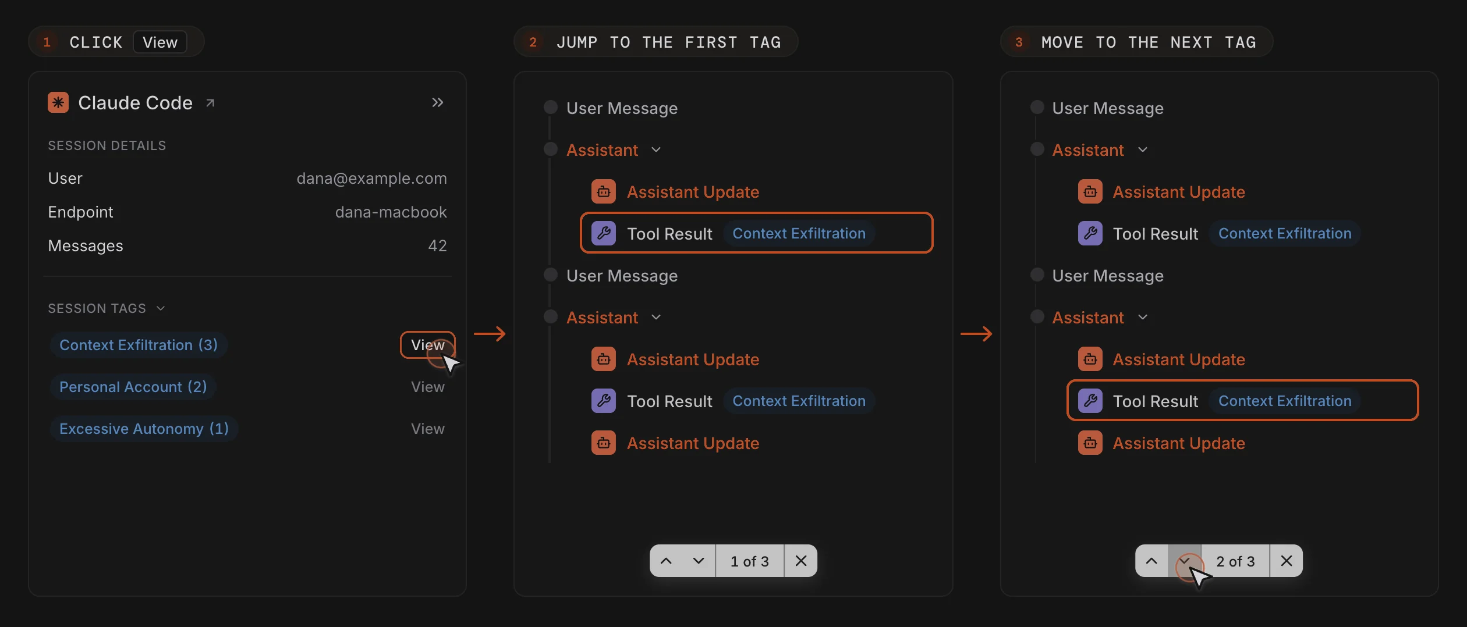1467x627 pixels.
Task: Click the first Assistant Update robot icon, step 3 panel
Action: pyautogui.click(x=1090, y=192)
